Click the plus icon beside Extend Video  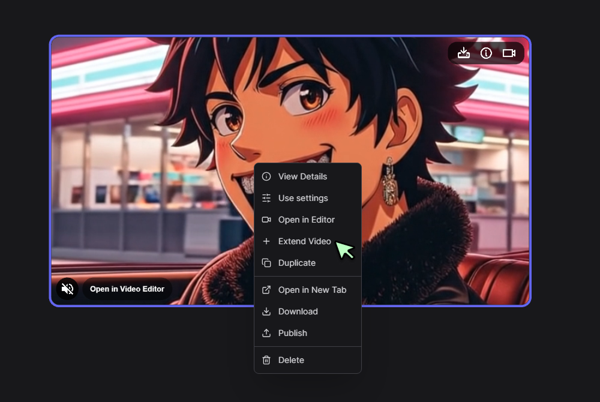[x=266, y=241]
